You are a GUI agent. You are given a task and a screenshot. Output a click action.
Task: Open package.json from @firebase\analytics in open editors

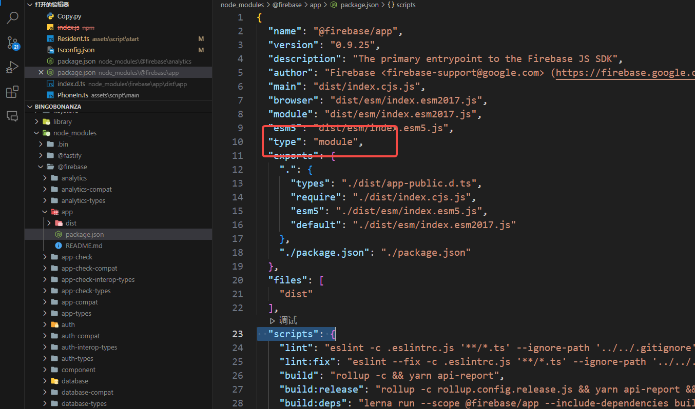(118, 62)
